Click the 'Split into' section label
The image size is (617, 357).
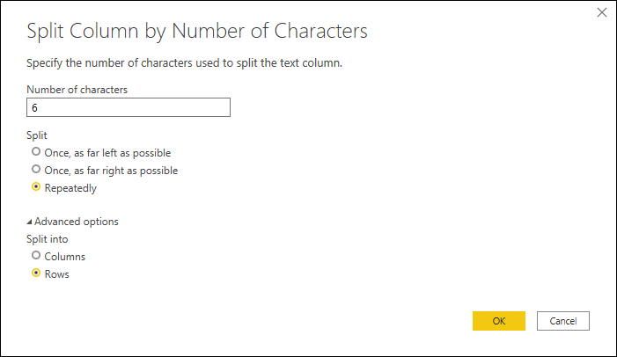point(48,239)
